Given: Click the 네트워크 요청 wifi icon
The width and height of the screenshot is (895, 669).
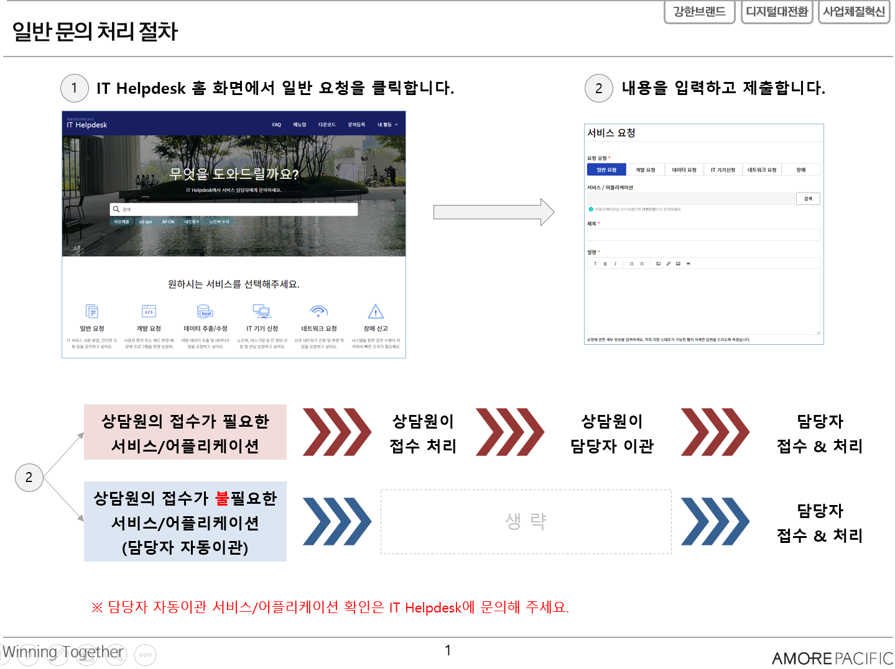Looking at the screenshot, I should 318,311.
